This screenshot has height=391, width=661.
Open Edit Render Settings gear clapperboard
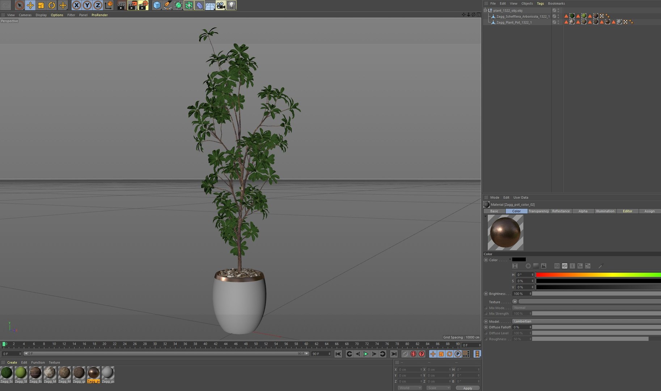point(143,5)
